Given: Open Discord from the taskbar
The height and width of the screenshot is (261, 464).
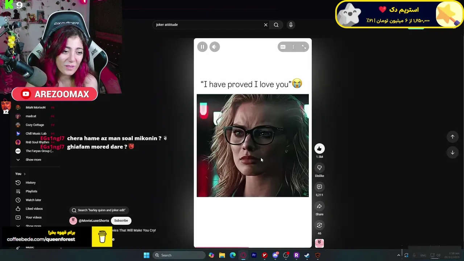Looking at the screenshot, I should pyautogui.click(x=275, y=255).
